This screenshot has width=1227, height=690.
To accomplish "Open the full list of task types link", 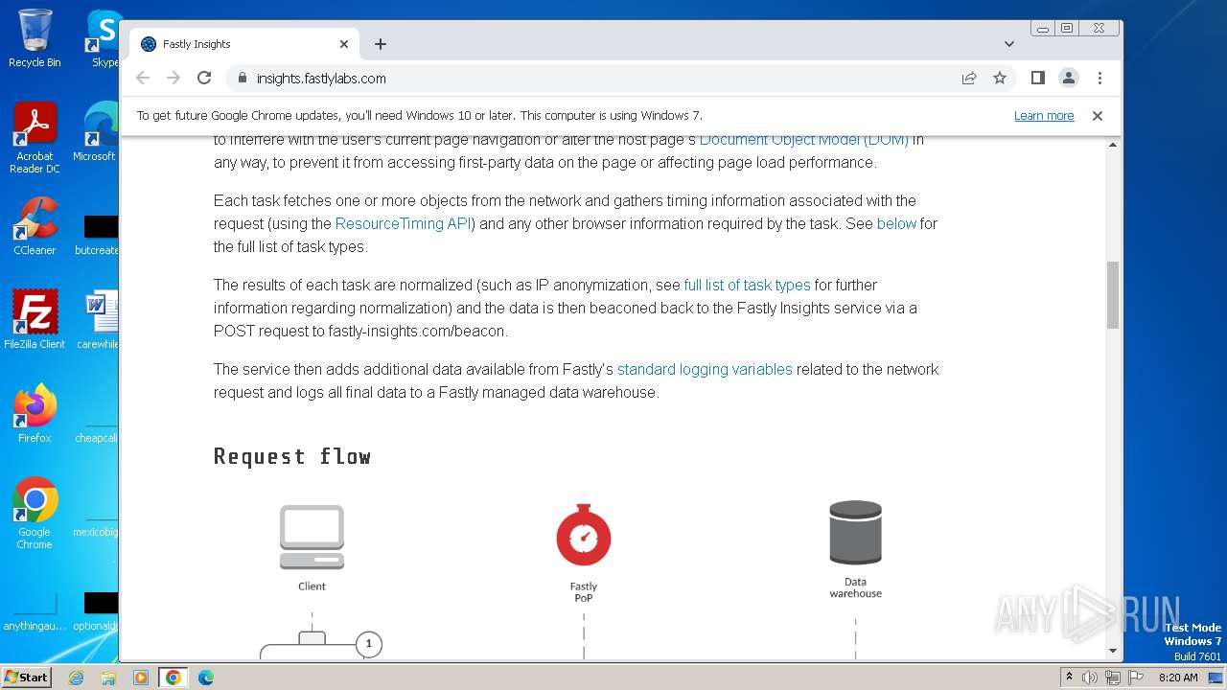I will click(747, 286).
